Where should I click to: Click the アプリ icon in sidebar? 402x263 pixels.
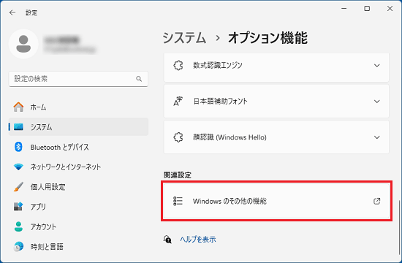(18, 206)
